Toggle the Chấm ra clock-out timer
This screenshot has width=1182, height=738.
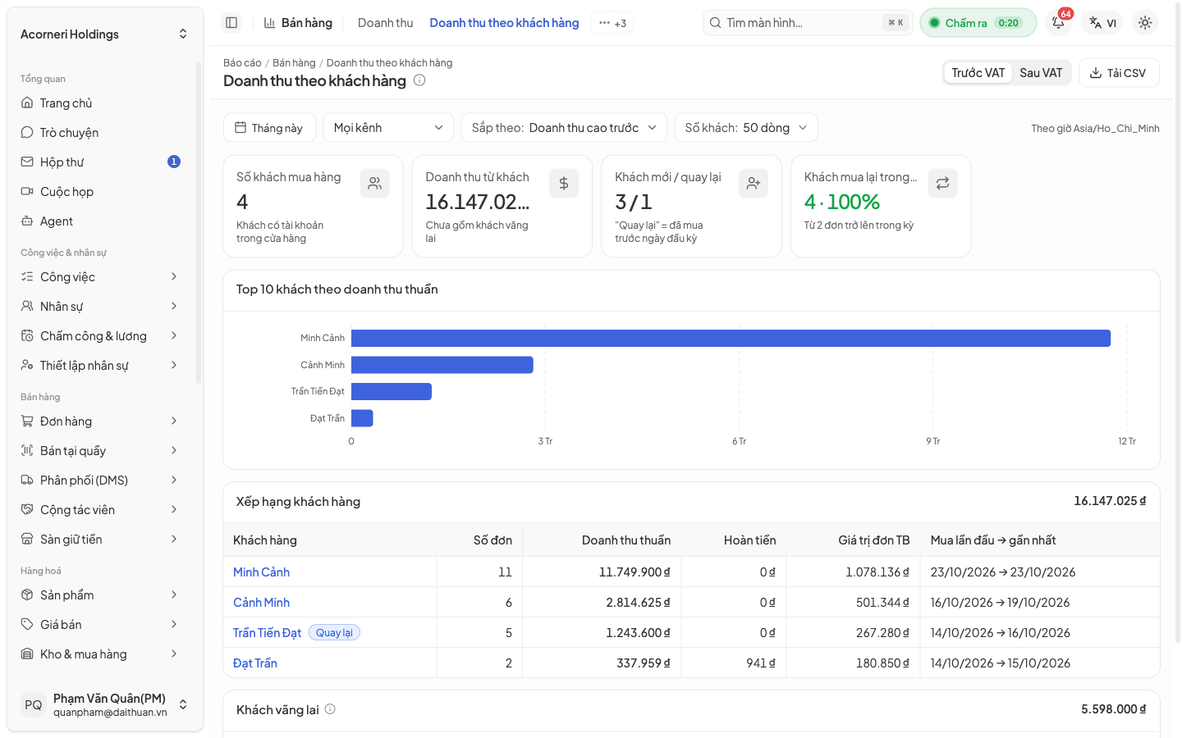tap(978, 23)
